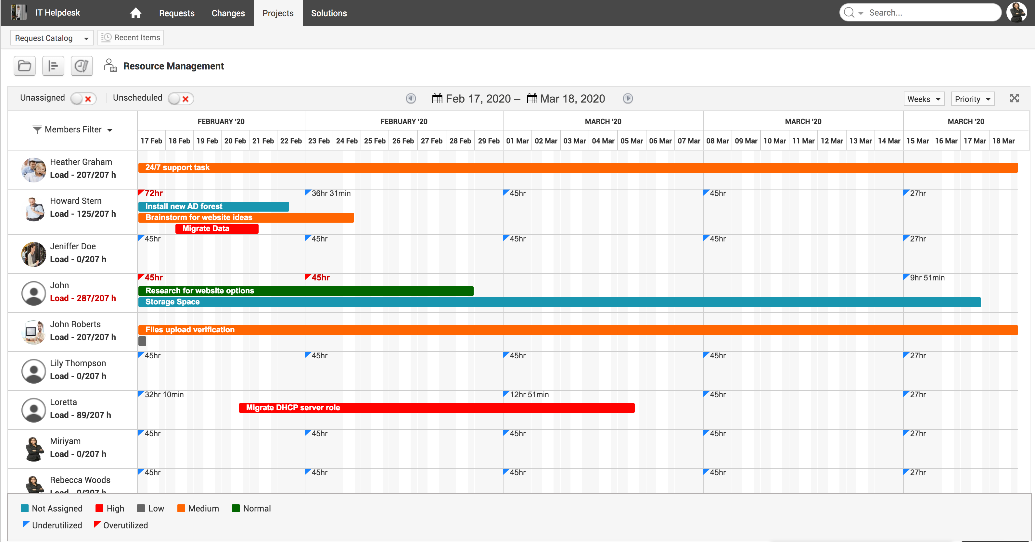Click the Home icon in navigation bar

[x=135, y=13]
